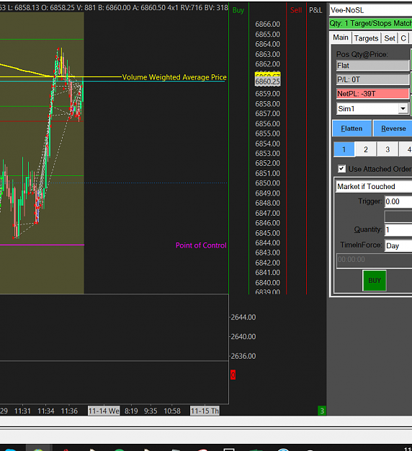Select quantity preset button 1
Screen dimensions: 412x451
click(344, 149)
